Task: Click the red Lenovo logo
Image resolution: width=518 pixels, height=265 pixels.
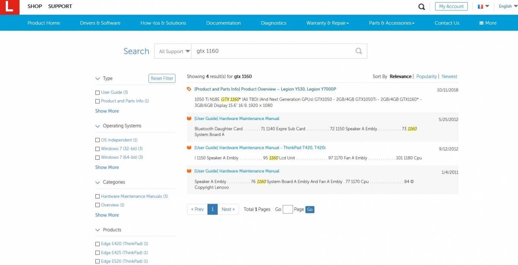Action: pos(9,7)
